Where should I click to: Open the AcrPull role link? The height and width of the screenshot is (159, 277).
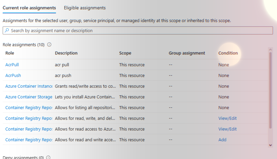[12, 65]
